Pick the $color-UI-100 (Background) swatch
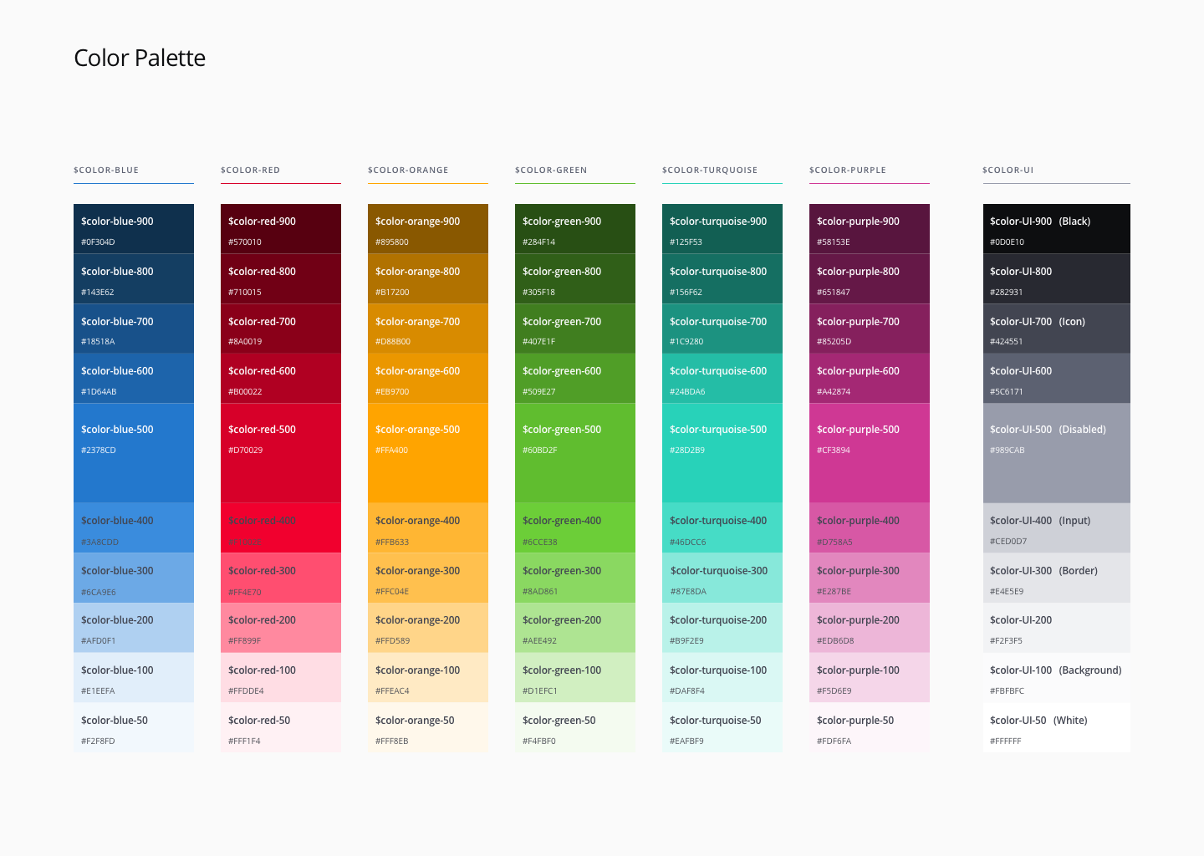Viewport: 1204px width, 856px height. (x=1057, y=678)
